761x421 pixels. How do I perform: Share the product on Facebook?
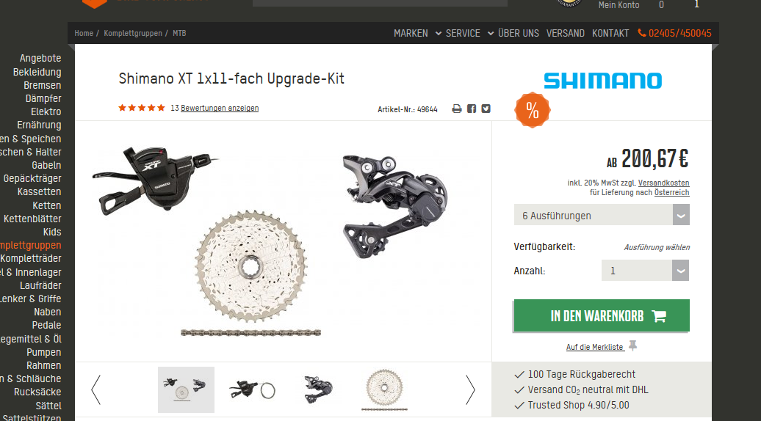click(x=472, y=109)
